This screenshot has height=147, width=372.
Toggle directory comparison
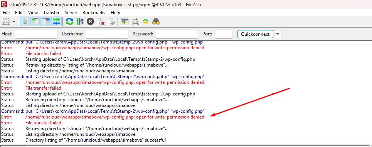[135, 22]
